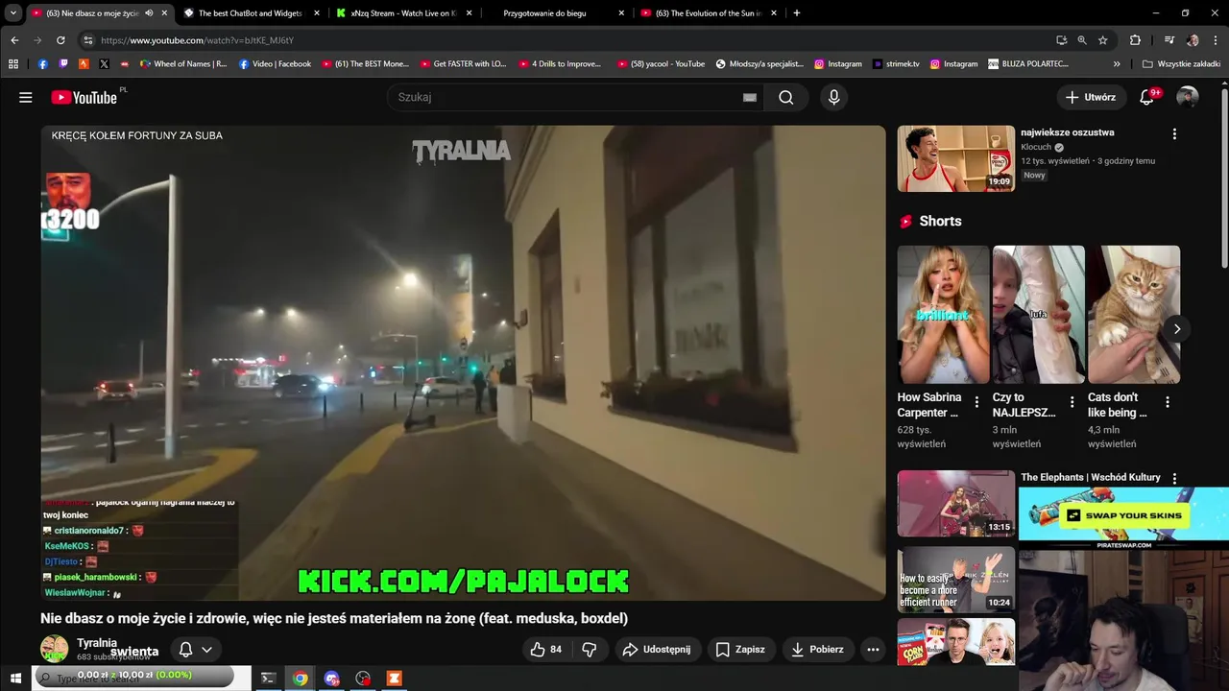Like the video with thumbs up

[x=545, y=650]
